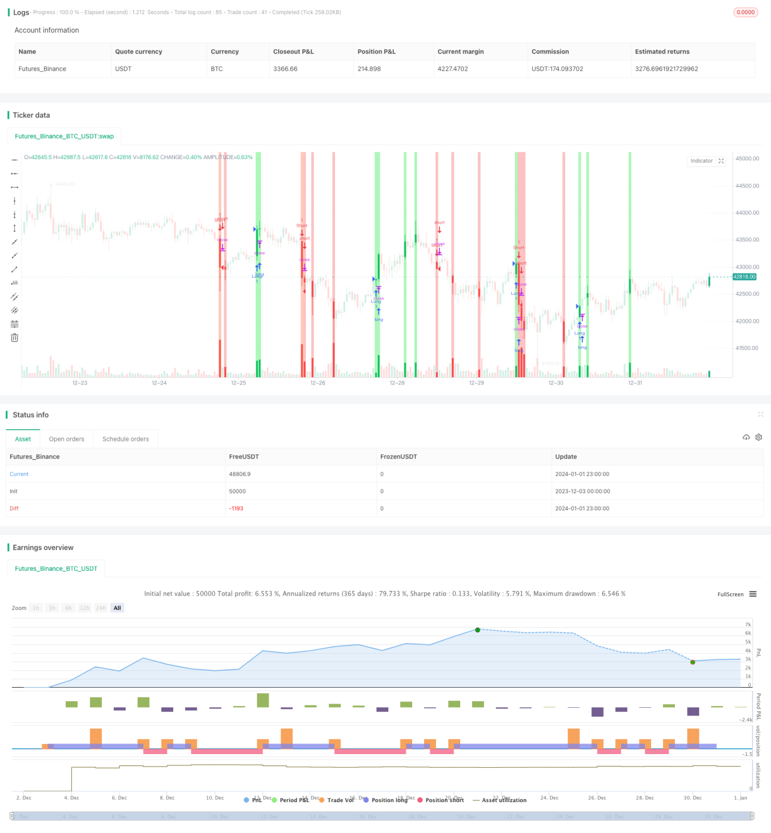Select the vertical segment drawing tool
This screenshot has width=771, height=833.
tap(14, 228)
